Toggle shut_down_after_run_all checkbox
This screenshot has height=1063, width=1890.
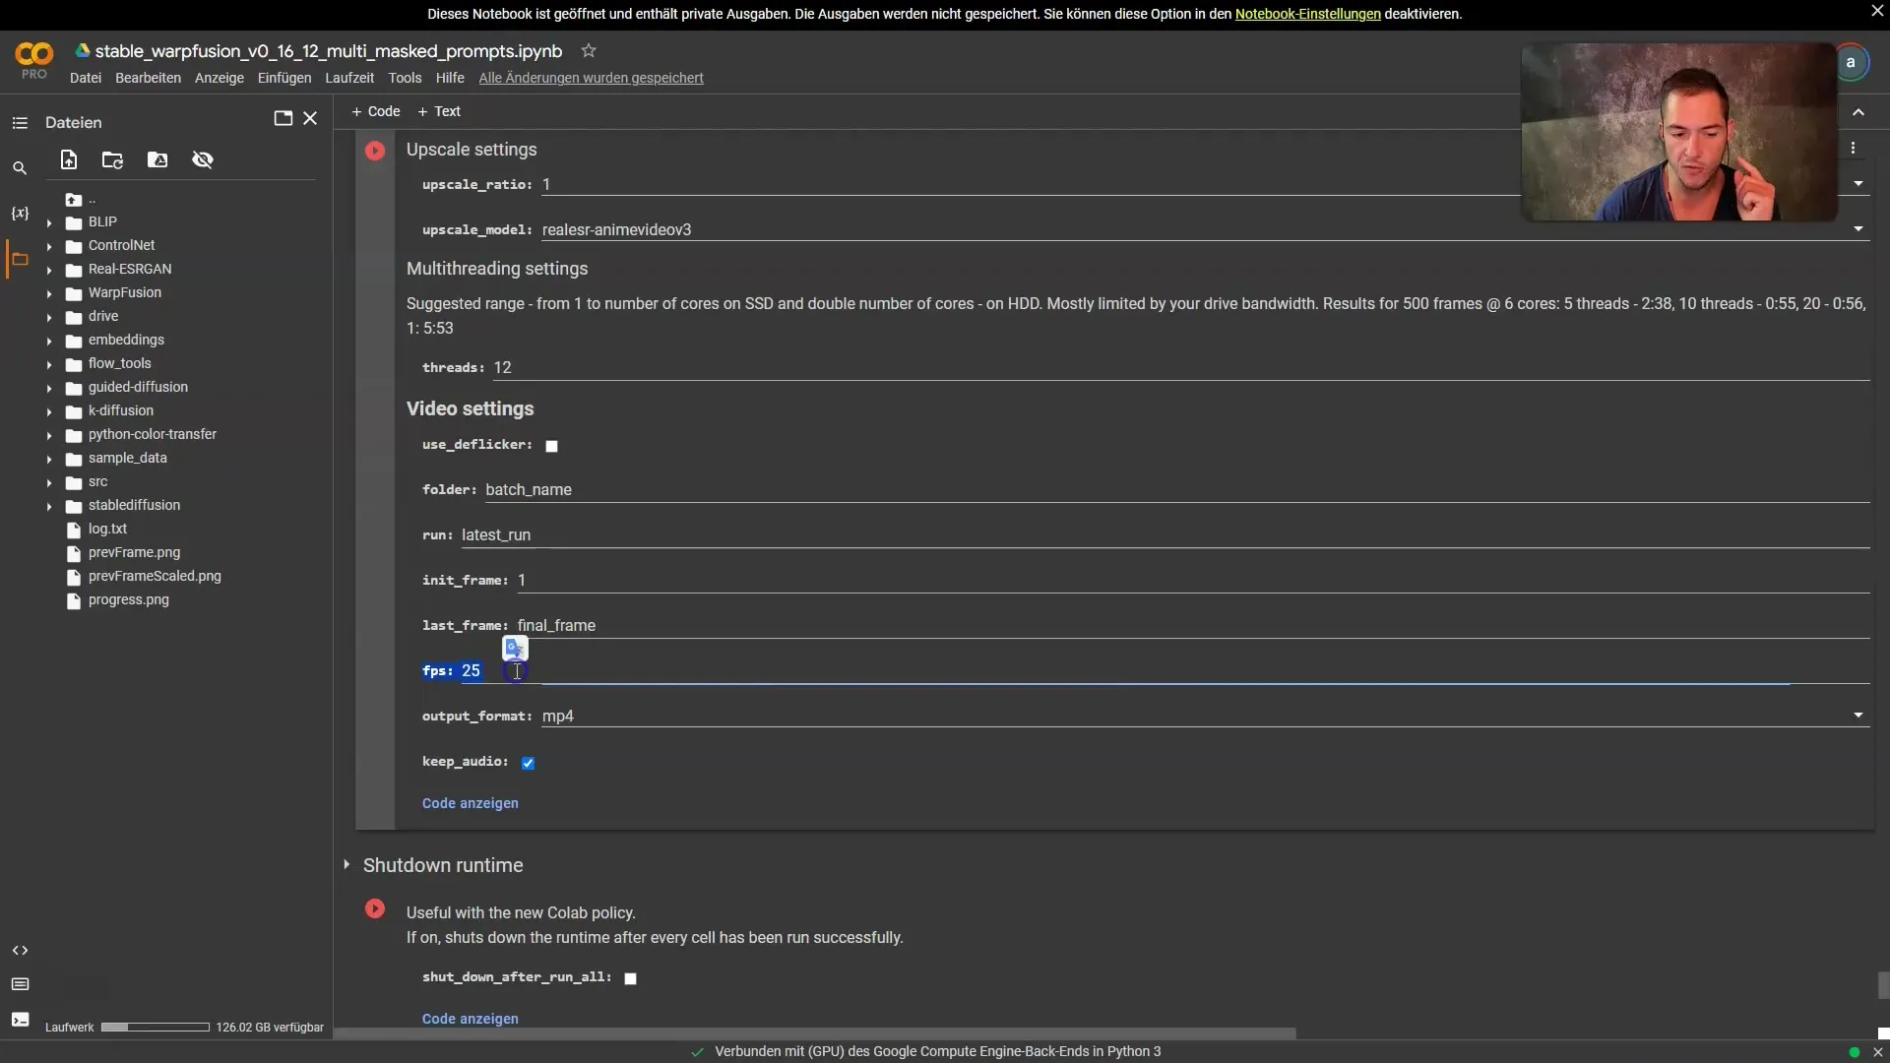click(x=630, y=976)
